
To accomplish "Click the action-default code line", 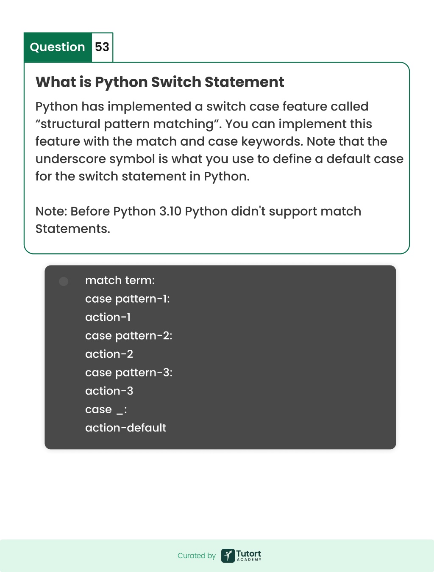I will (126, 428).
